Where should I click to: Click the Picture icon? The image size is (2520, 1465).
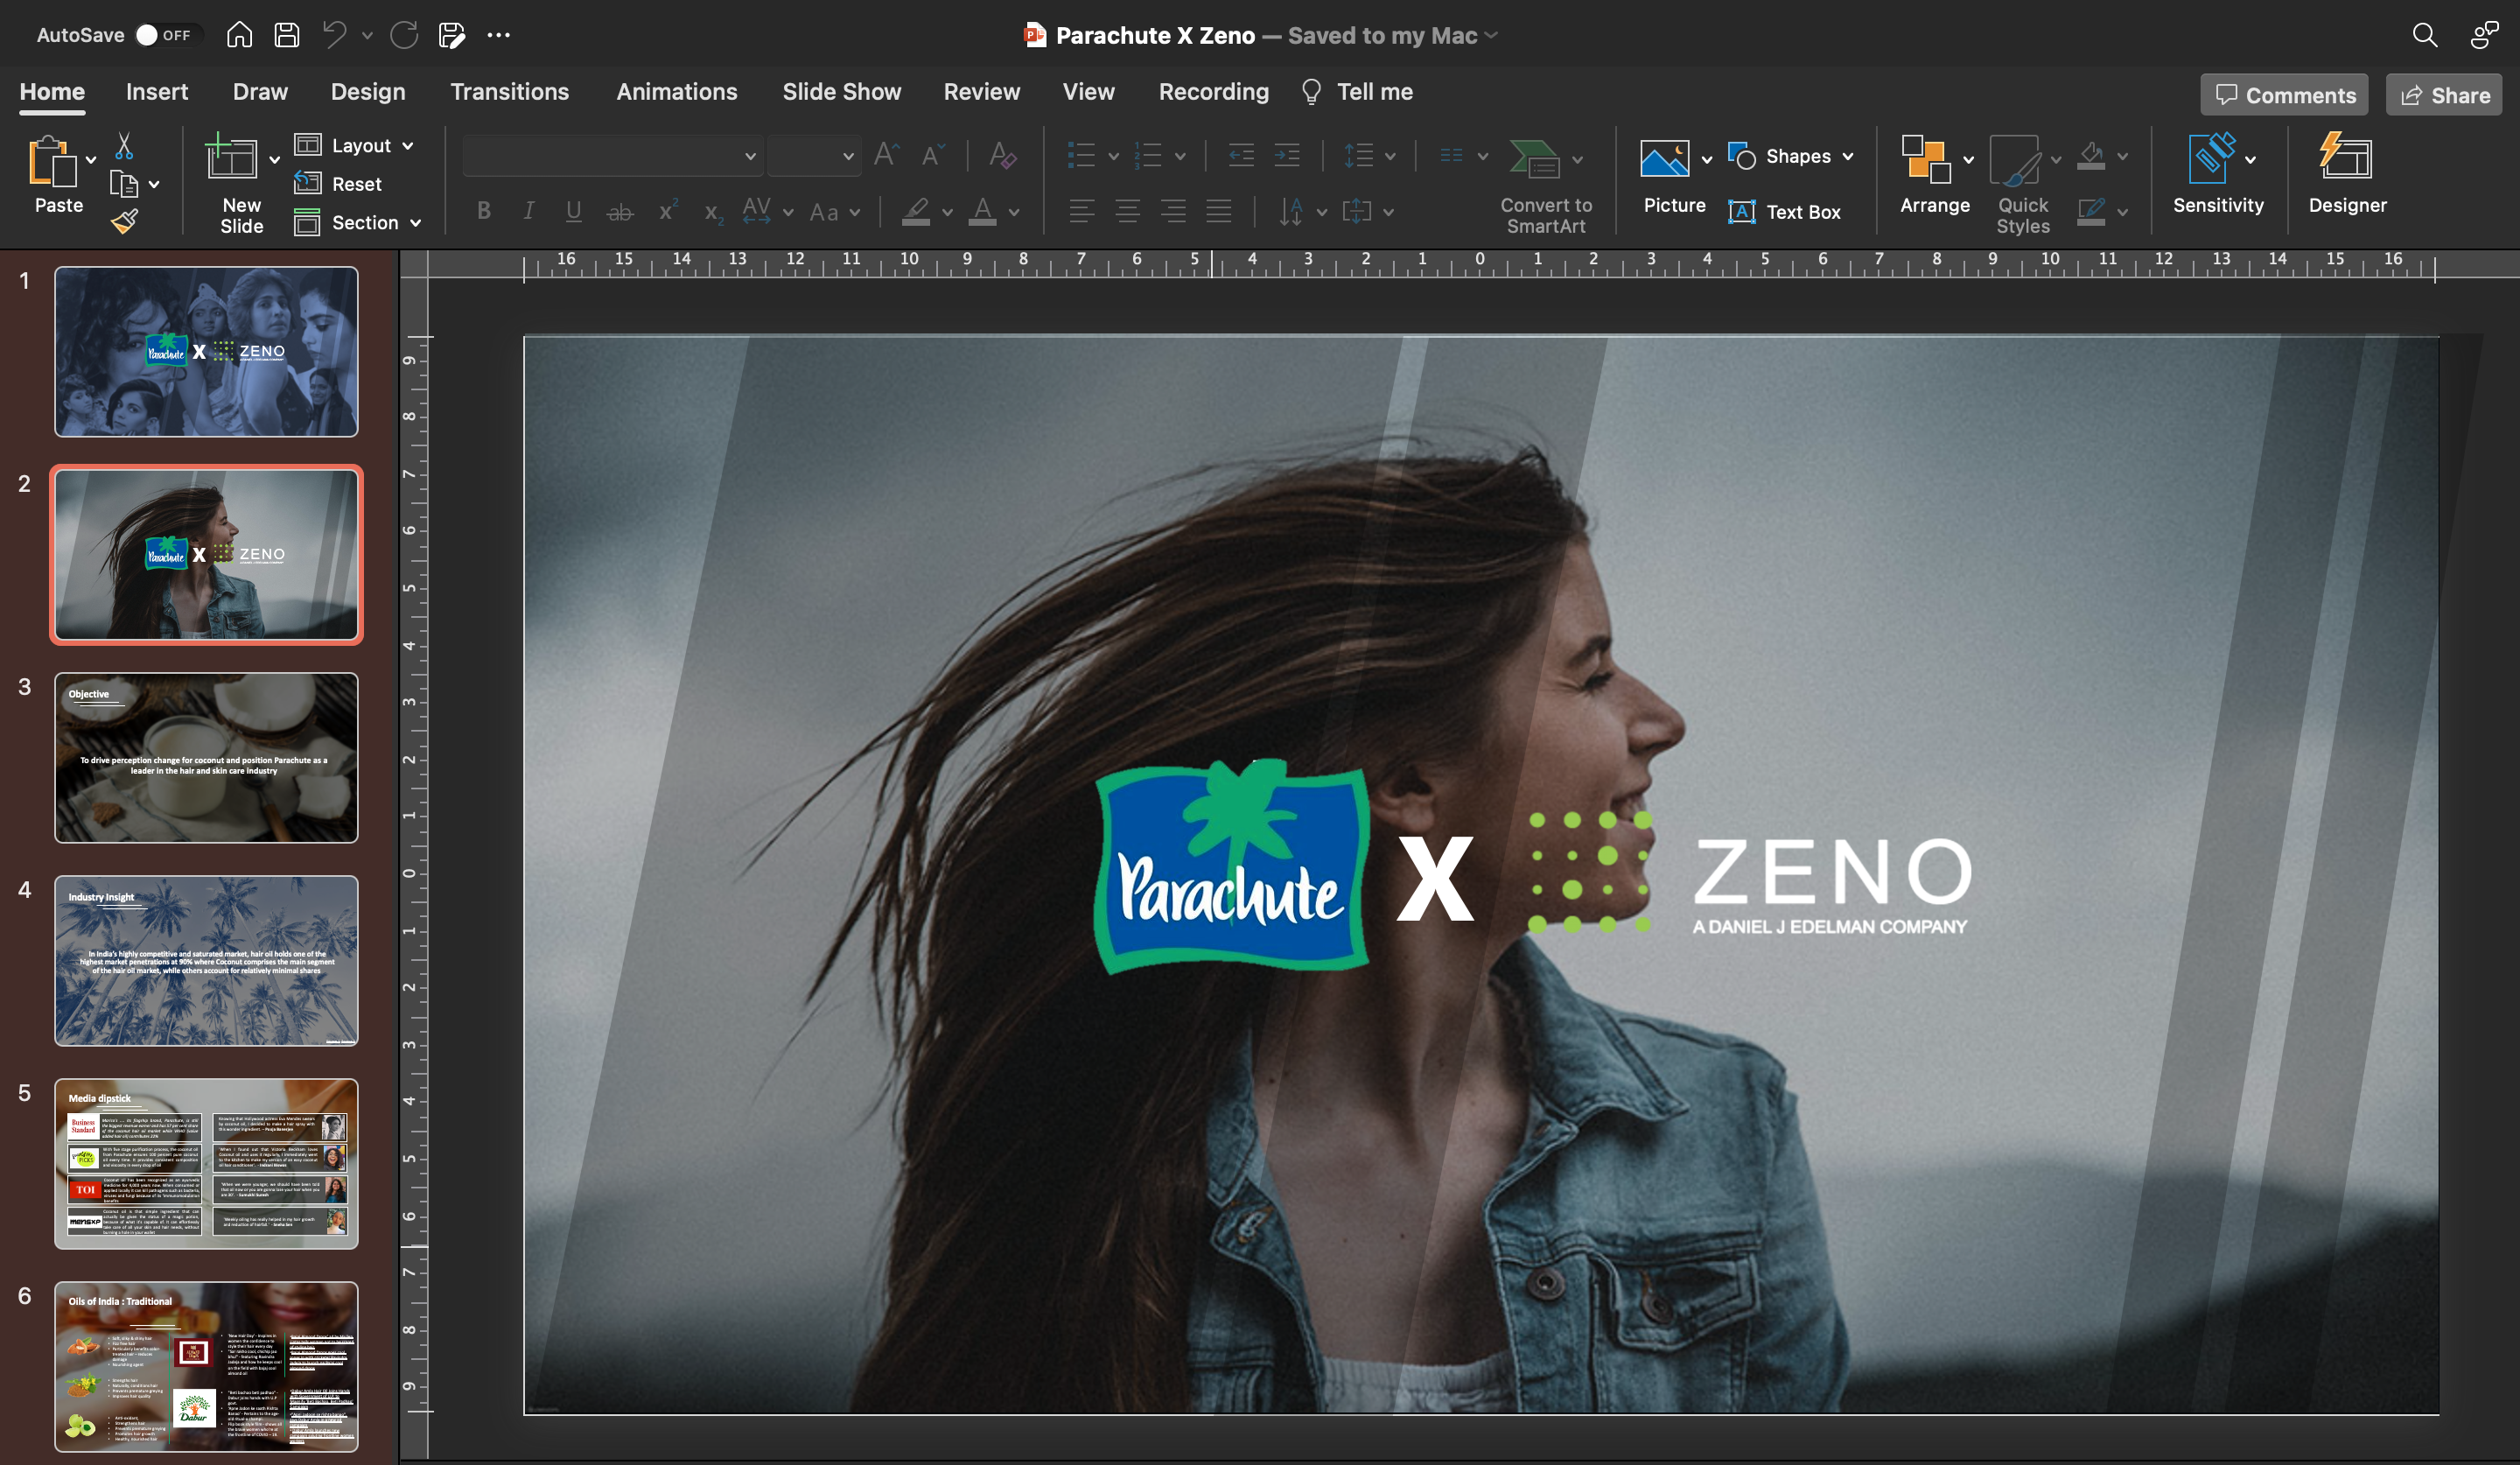pyautogui.click(x=1664, y=158)
